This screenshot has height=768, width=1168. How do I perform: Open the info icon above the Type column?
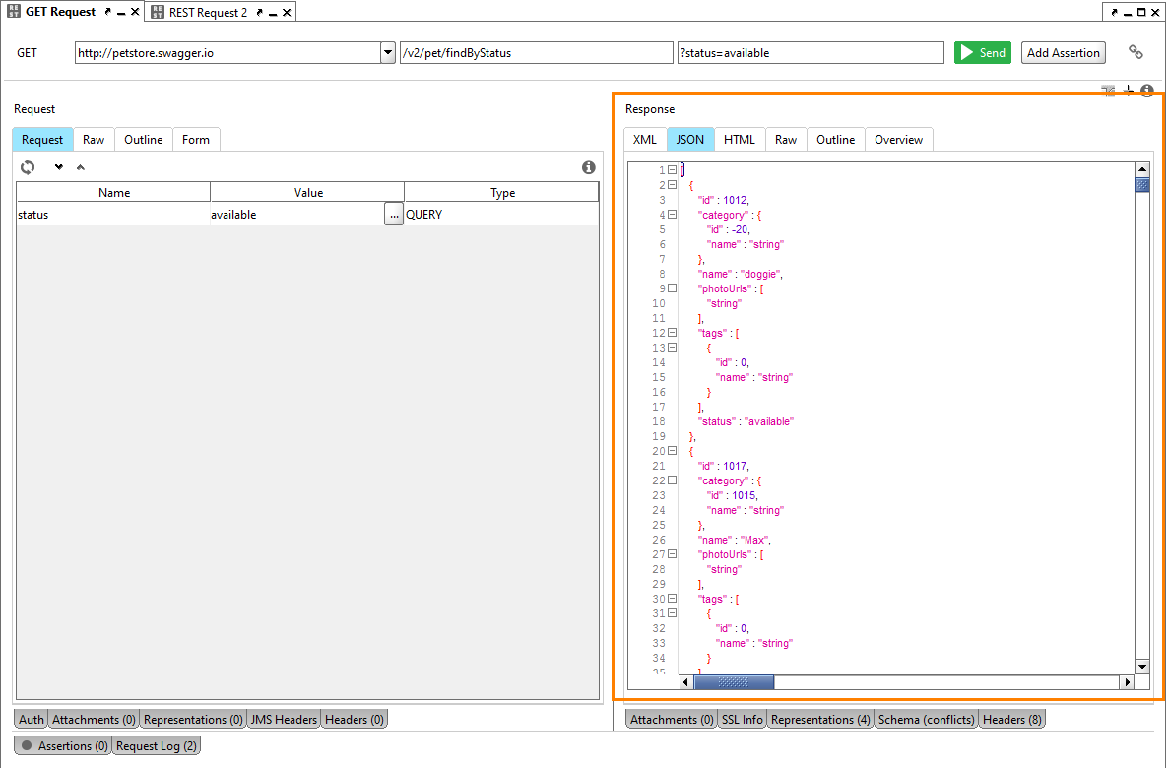tap(589, 167)
